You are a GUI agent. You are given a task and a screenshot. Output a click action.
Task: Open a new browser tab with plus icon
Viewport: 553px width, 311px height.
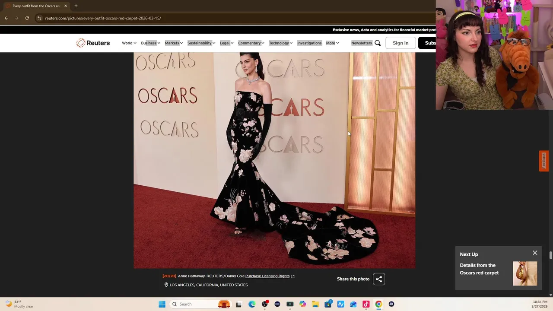pyautogui.click(x=76, y=6)
